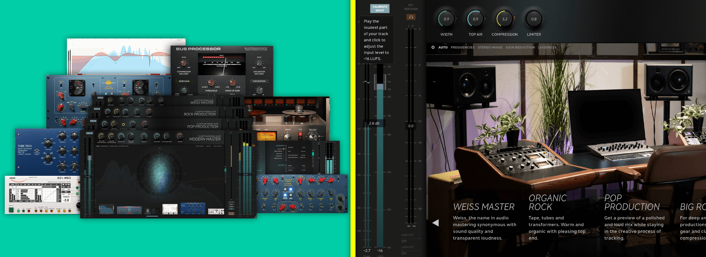Click the left VU meter on the Chandler limiter
The image size is (706, 257).
pyautogui.click(x=77, y=88)
